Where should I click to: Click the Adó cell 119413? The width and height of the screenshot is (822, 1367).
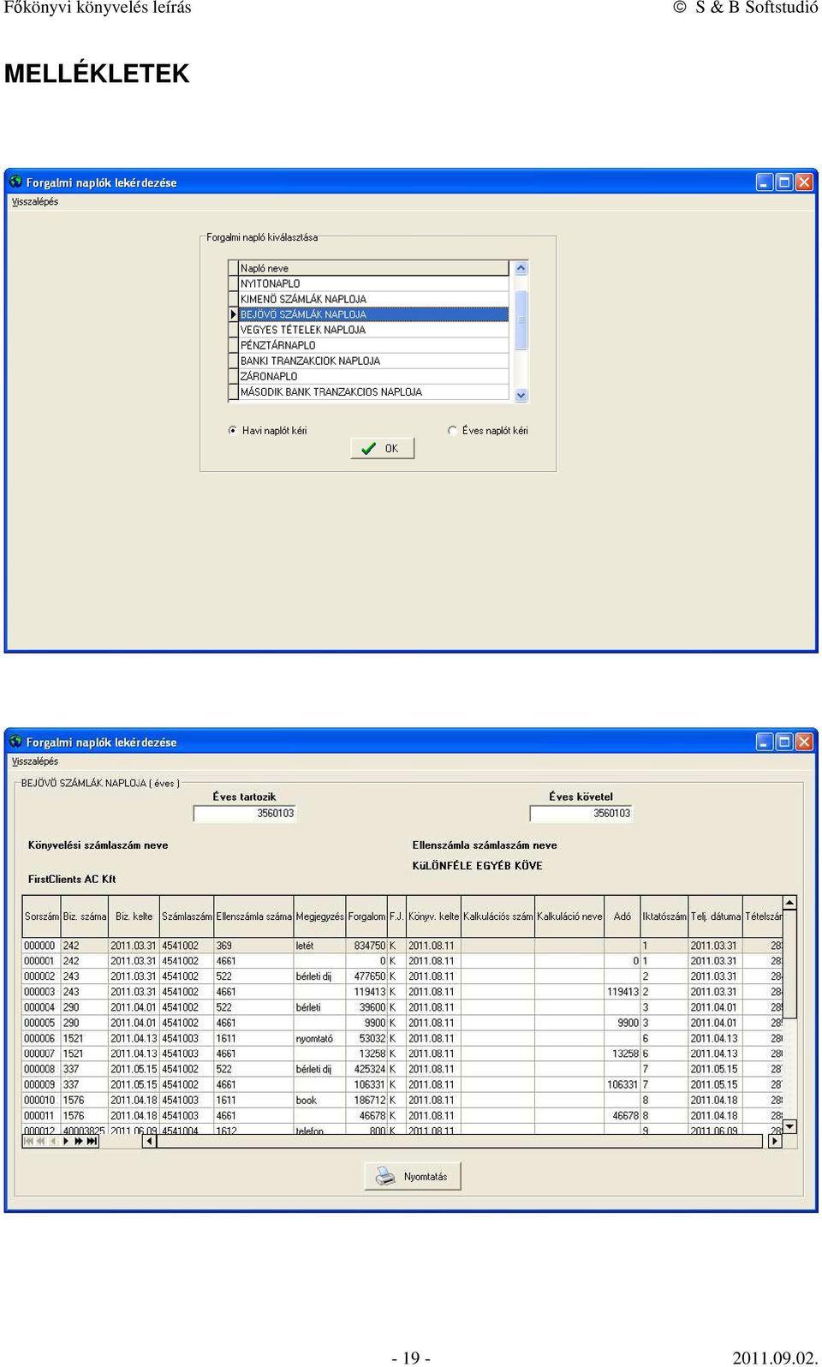tap(622, 992)
